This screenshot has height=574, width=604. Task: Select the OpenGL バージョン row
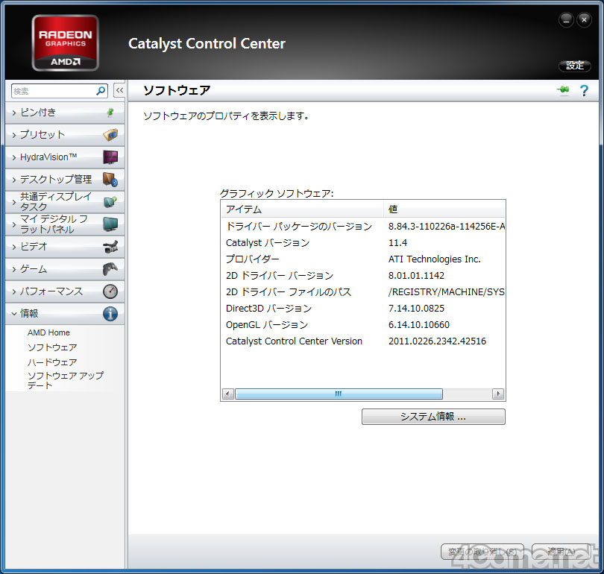tap(363, 325)
